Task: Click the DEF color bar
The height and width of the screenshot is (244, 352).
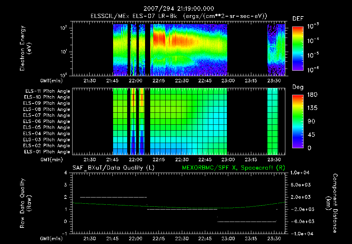Action: click(x=298, y=48)
